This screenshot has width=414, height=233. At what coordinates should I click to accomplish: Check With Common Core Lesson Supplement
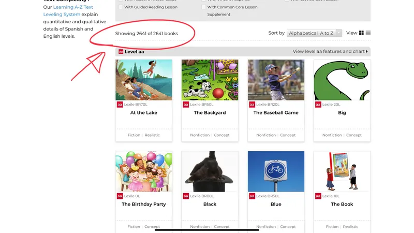[x=203, y=7]
